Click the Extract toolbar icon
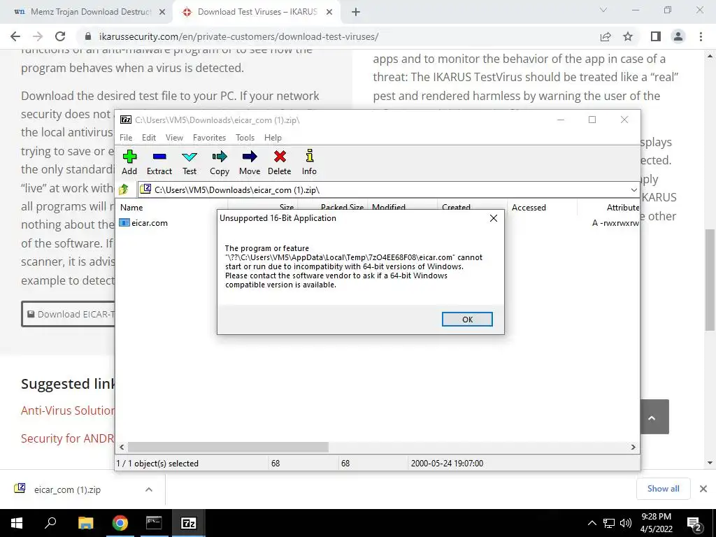Screen dimensions: 716x537 pyautogui.click(x=159, y=162)
